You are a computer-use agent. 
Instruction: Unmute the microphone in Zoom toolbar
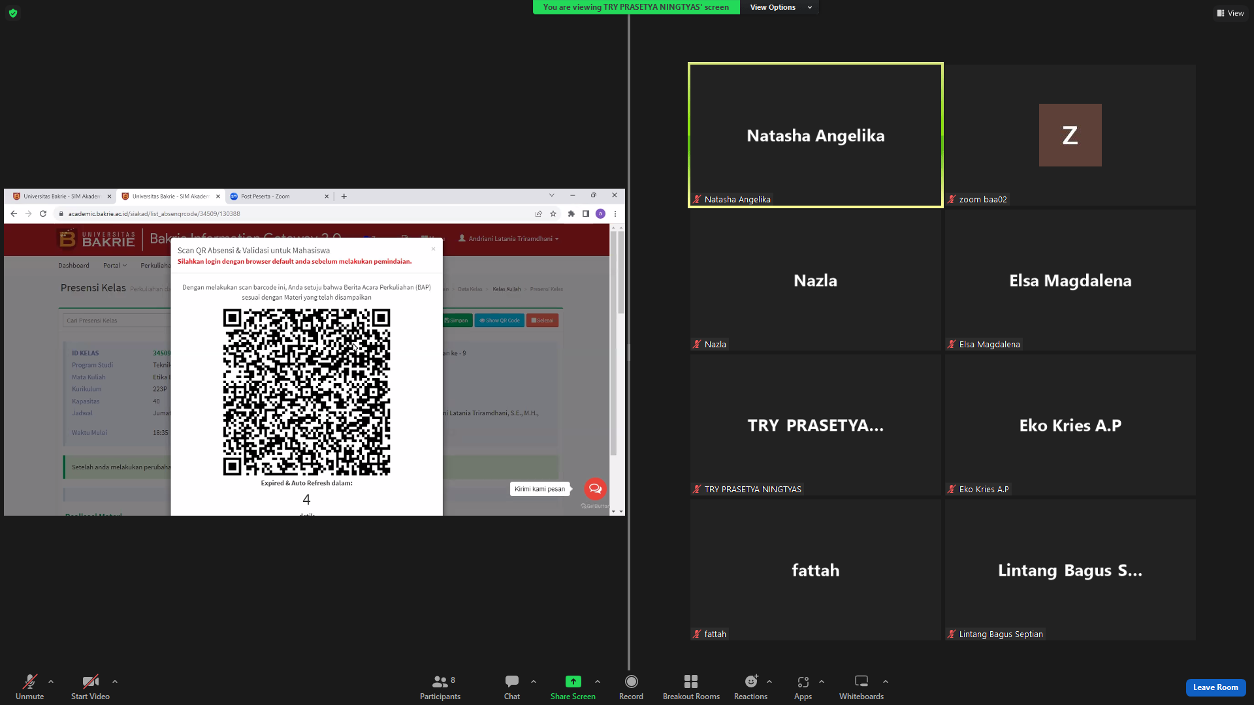(x=30, y=687)
